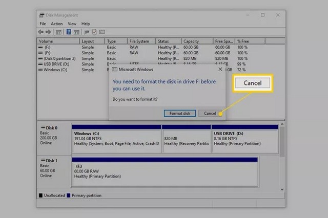Click the Microsoft Windows dialog title icon

click(x=114, y=69)
